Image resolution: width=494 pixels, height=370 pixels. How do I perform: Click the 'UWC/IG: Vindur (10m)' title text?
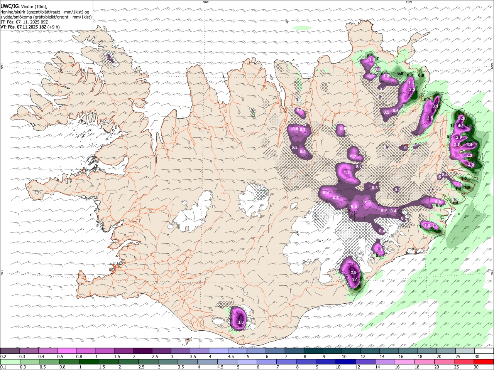(x=24, y=6)
